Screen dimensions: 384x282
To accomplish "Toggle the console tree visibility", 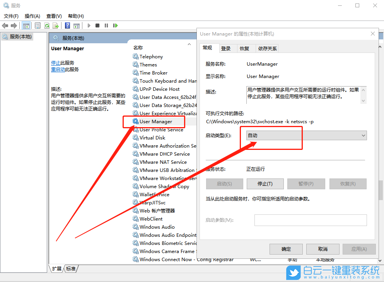I will (x=26, y=25).
